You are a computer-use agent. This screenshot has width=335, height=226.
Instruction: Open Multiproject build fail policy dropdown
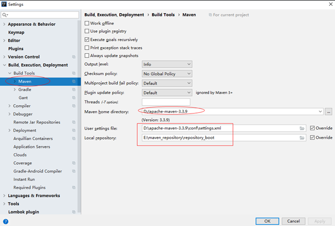pos(167,83)
